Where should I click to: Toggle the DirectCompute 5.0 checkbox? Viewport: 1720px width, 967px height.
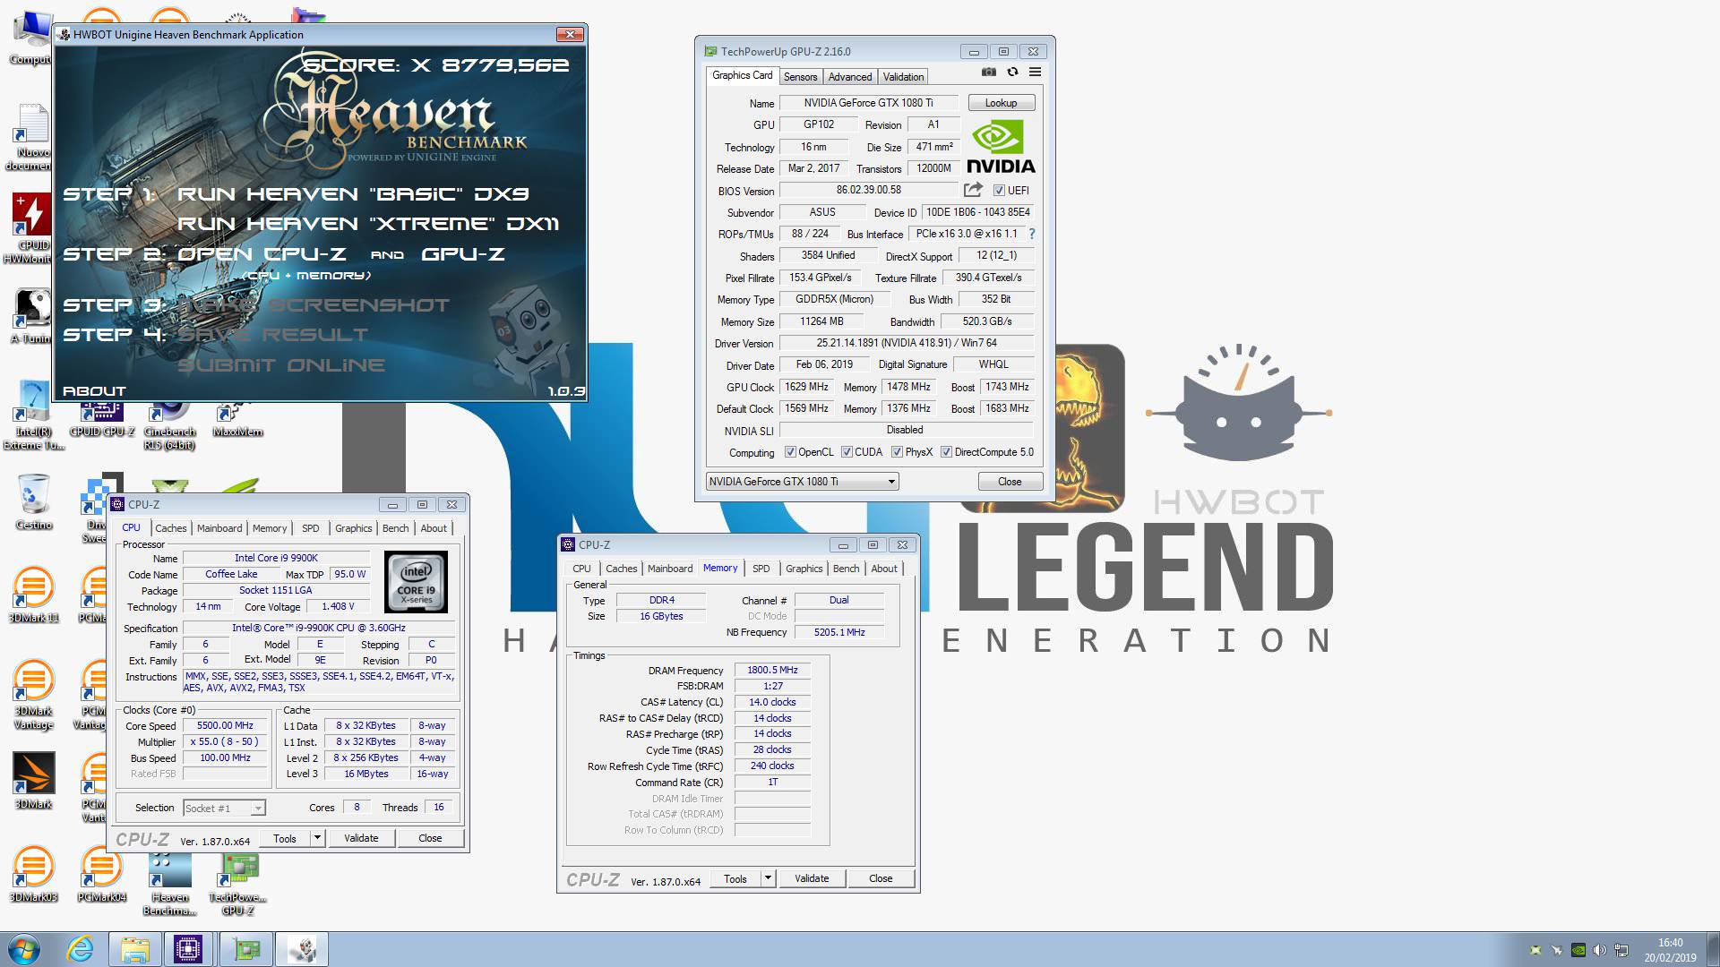pos(946,452)
